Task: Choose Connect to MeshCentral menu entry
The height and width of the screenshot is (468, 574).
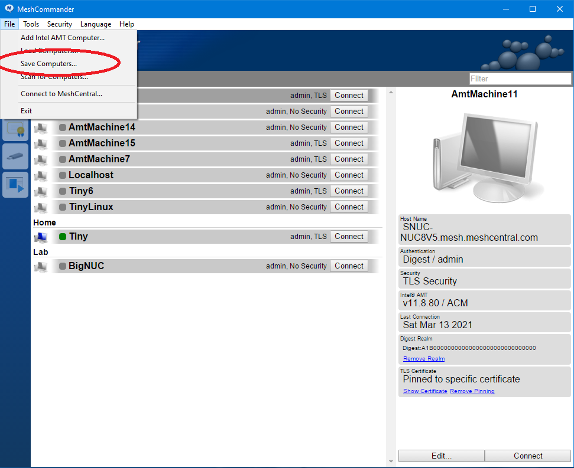Action: (x=69, y=94)
